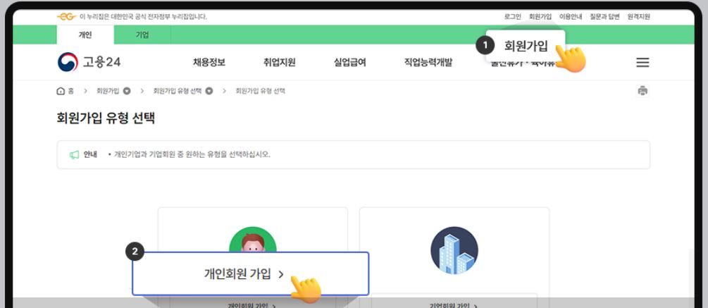Click the 안내 megaphone icon

point(74,155)
